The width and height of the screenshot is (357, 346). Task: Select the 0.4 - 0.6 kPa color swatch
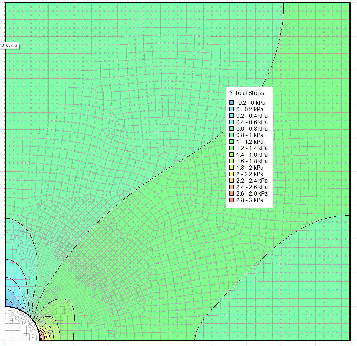tap(231, 122)
